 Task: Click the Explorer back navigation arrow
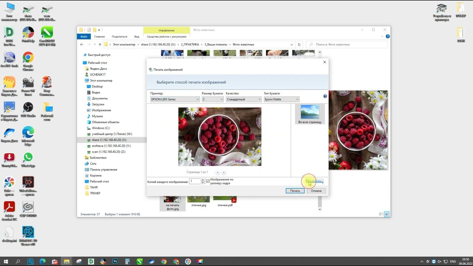[x=82, y=44]
